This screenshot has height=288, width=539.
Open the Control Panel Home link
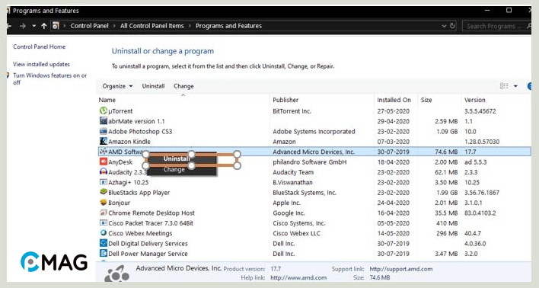pos(39,46)
